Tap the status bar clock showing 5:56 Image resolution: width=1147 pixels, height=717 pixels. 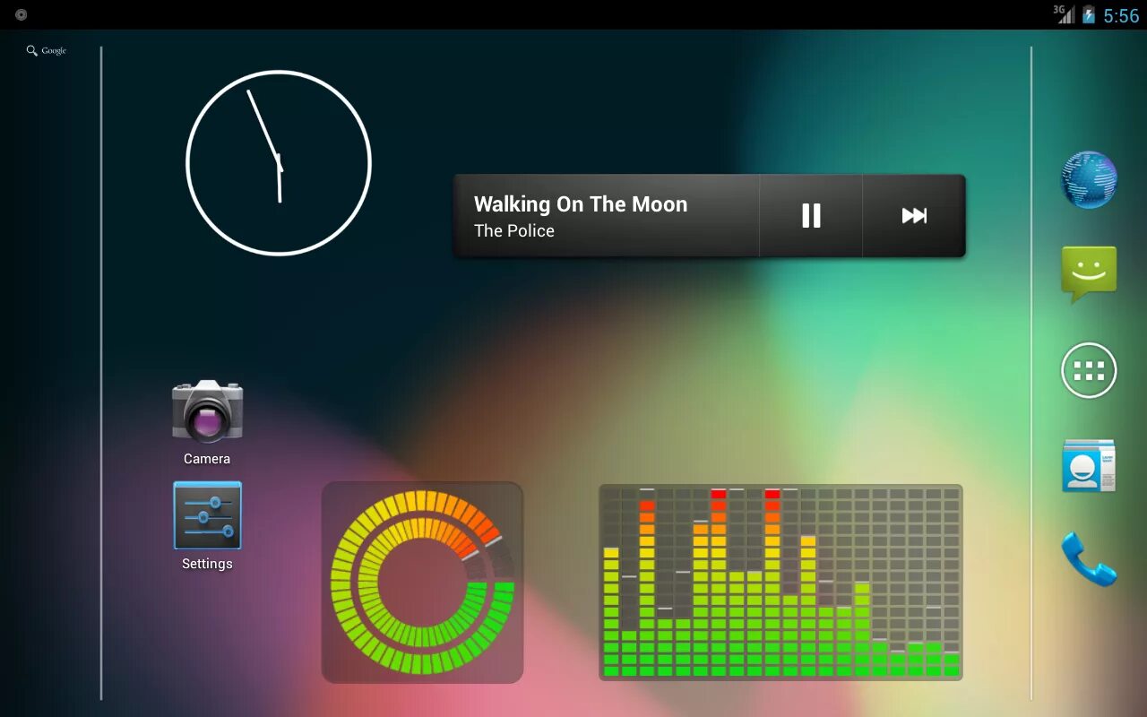[1121, 15]
